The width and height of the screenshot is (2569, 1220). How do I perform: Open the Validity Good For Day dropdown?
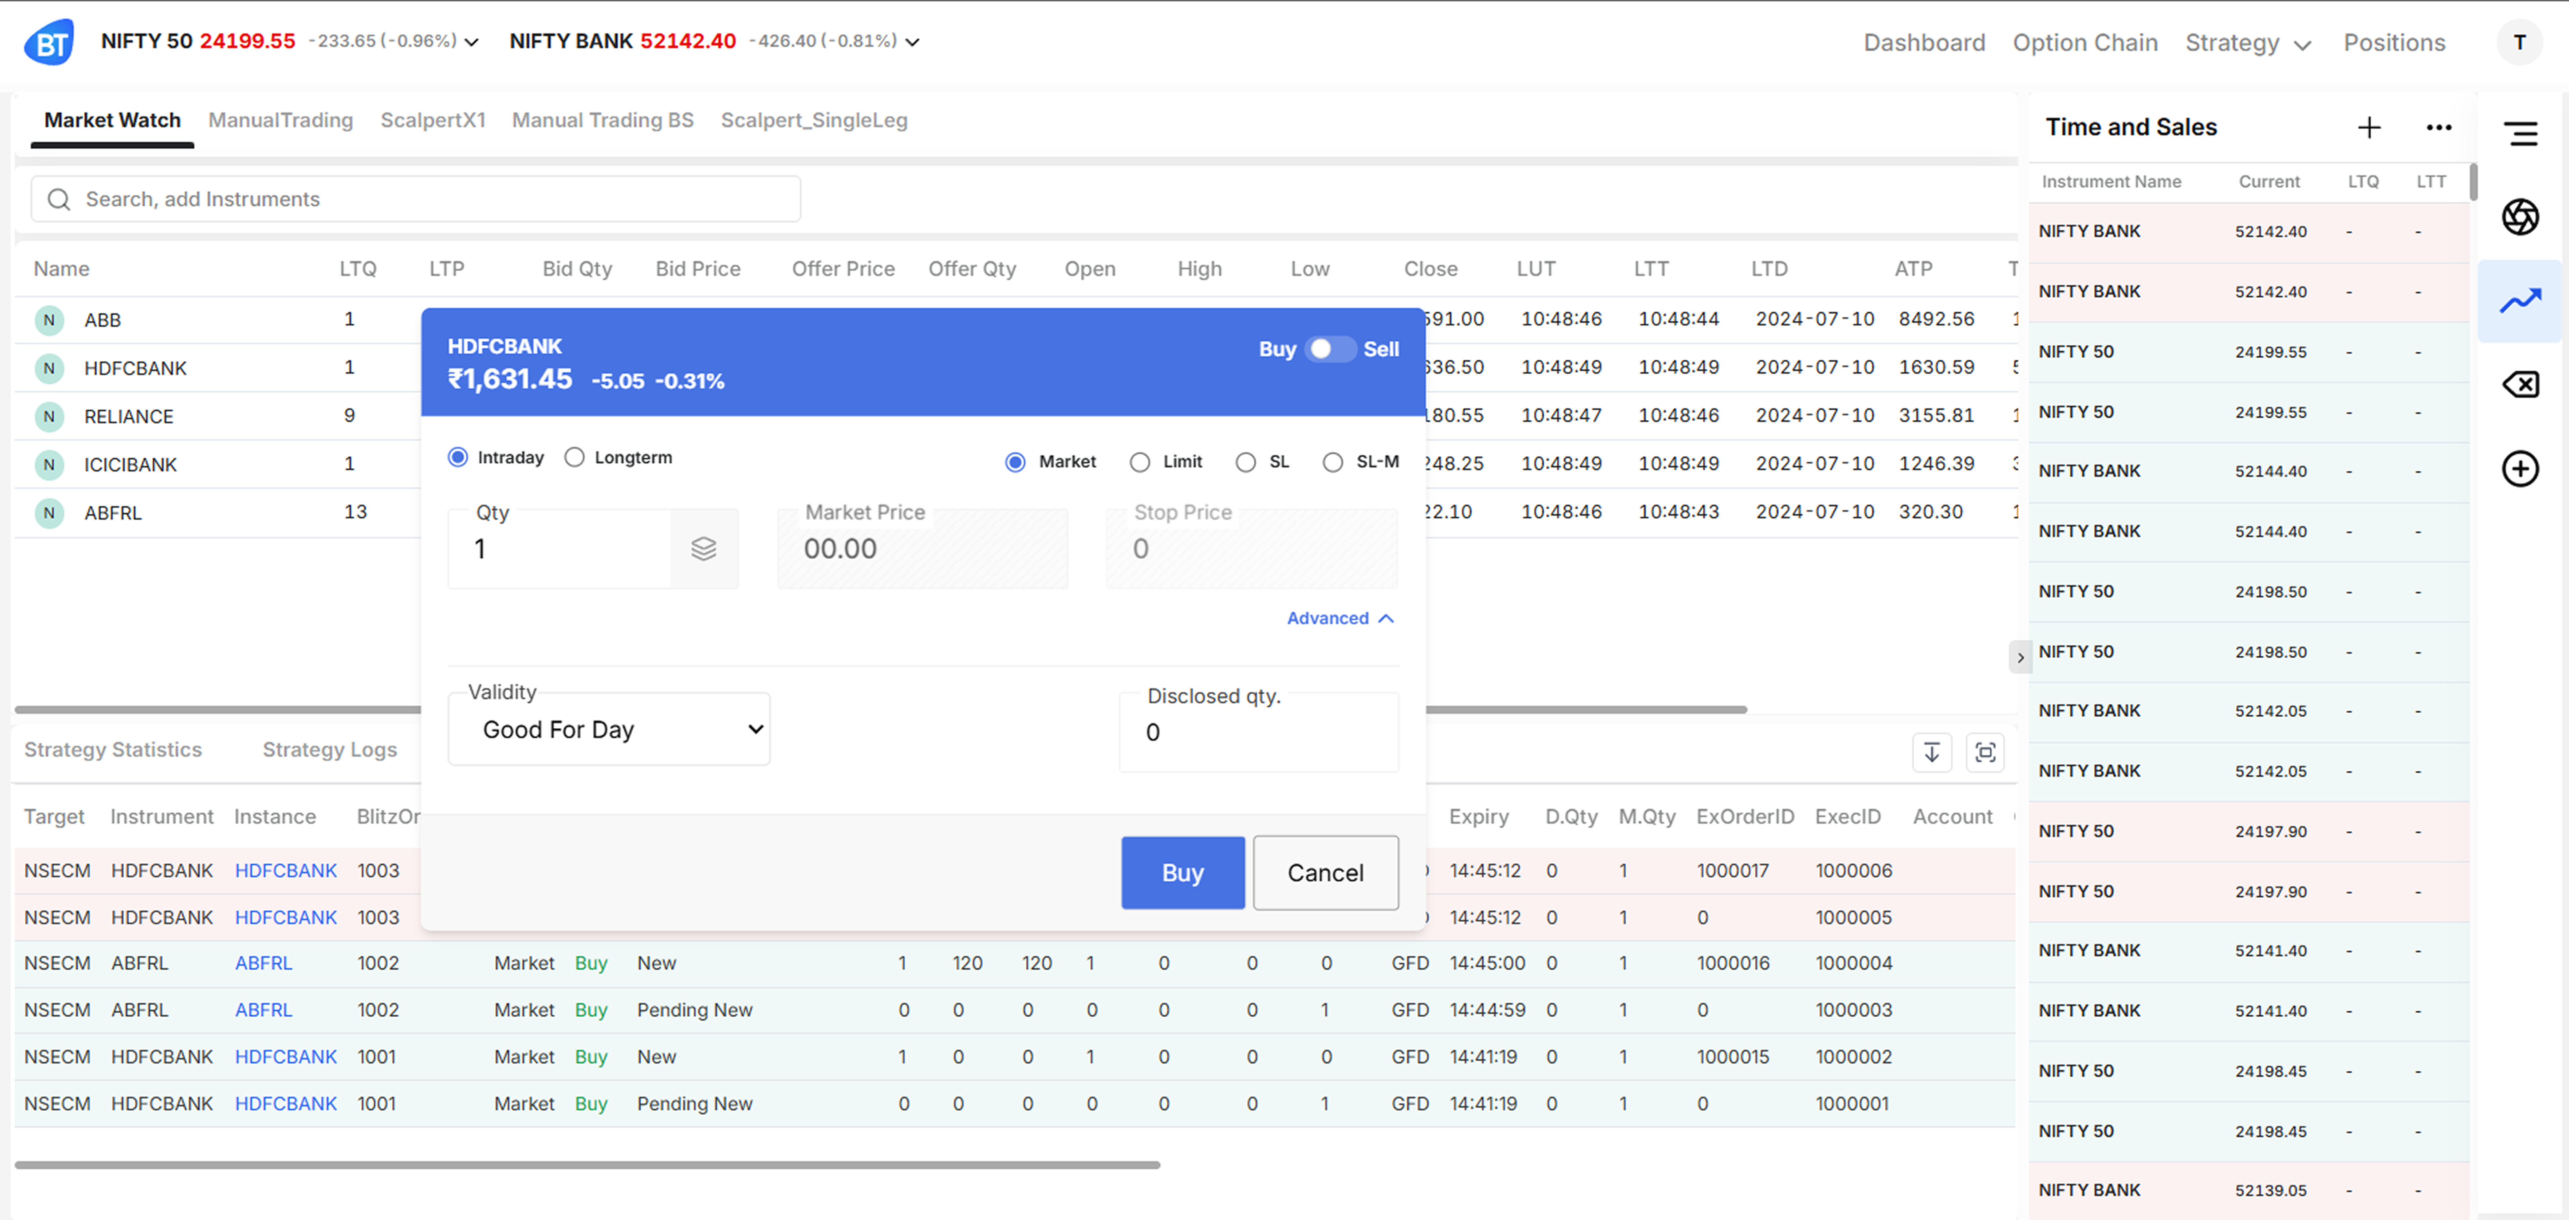click(x=609, y=729)
